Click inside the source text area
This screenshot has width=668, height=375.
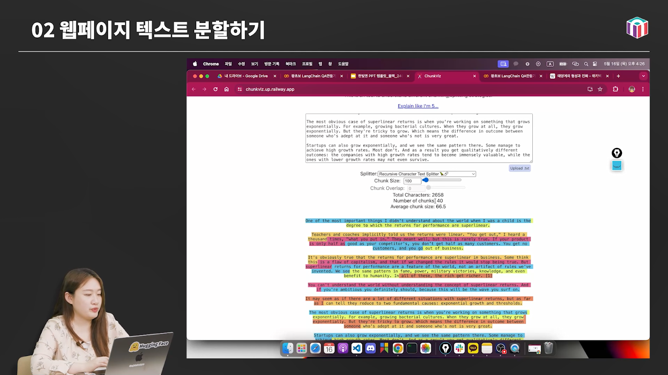coord(419,138)
